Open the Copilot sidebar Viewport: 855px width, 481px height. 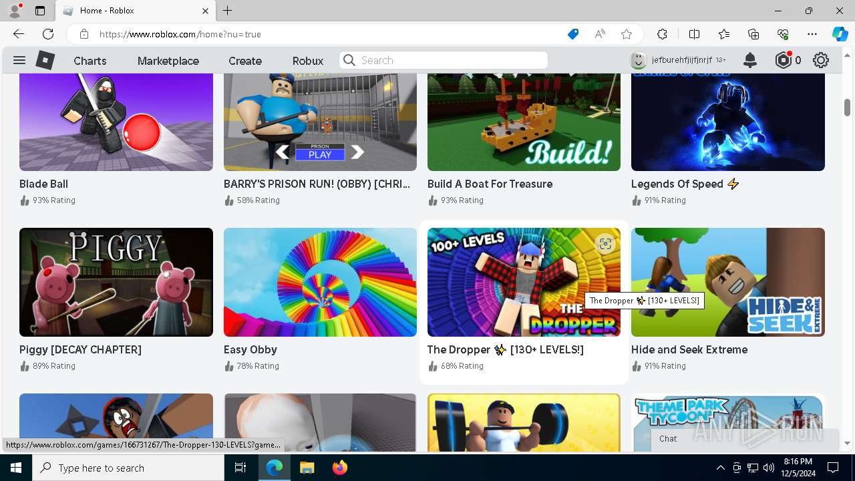[x=840, y=34]
